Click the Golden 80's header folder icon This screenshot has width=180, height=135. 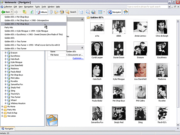click(88, 17)
